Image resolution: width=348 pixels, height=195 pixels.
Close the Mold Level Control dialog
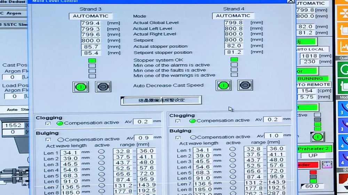291,1
